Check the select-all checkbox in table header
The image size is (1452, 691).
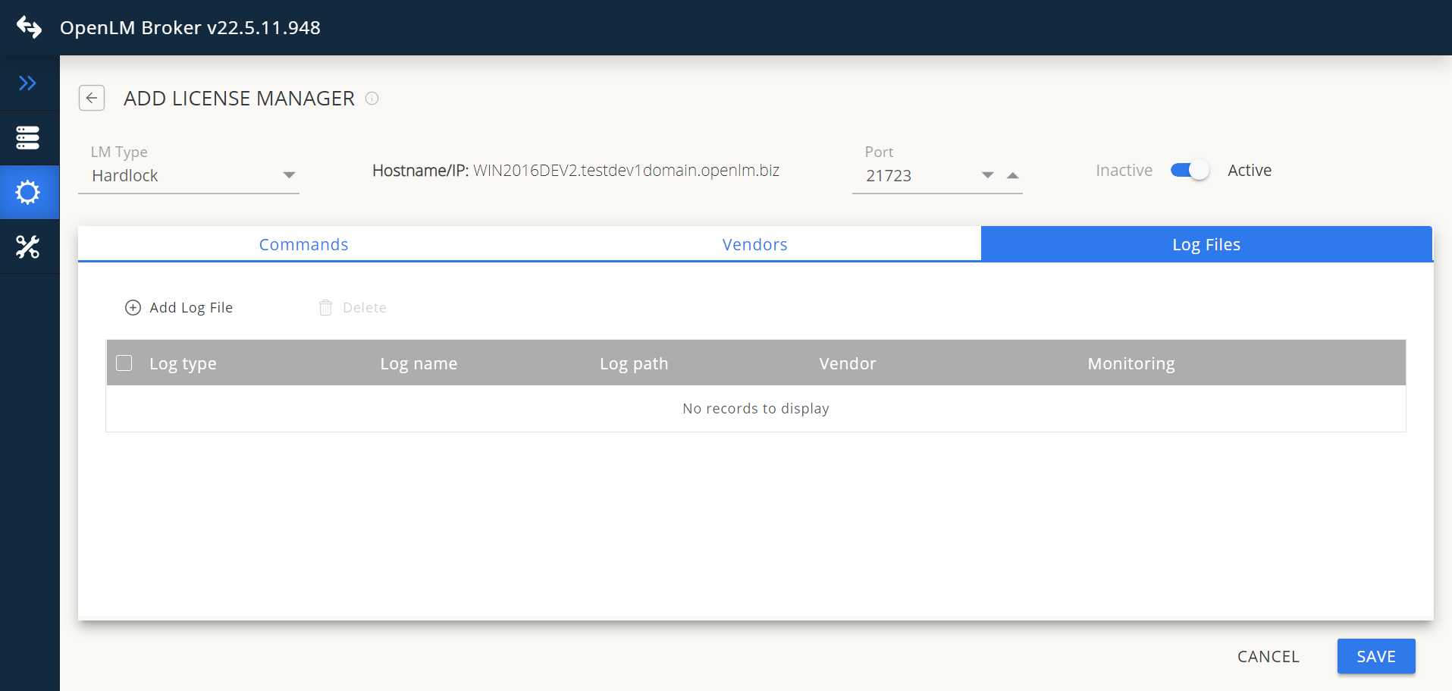pyautogui.click(x=124, y=363)
